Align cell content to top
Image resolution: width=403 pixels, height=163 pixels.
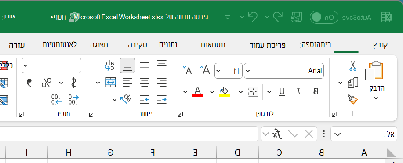point(162,64)
